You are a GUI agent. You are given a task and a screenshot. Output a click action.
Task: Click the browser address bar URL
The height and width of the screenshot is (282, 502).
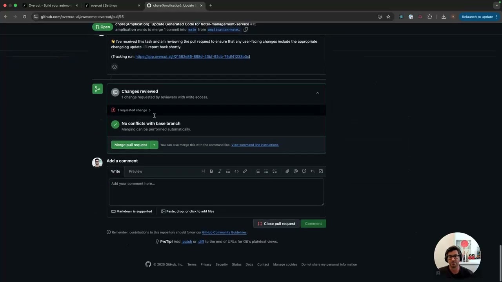pos(82,17)
